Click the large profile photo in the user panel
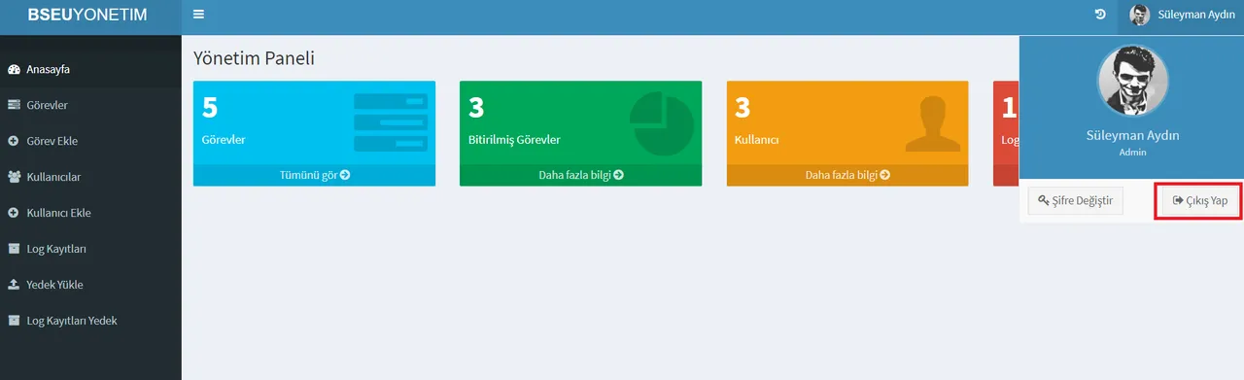This screenshot has width=1244, height=380. pos(1132,82)
